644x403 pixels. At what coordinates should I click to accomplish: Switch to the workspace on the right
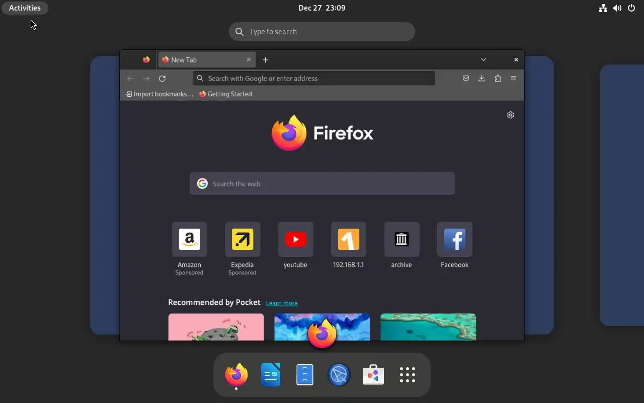[622, 195]
